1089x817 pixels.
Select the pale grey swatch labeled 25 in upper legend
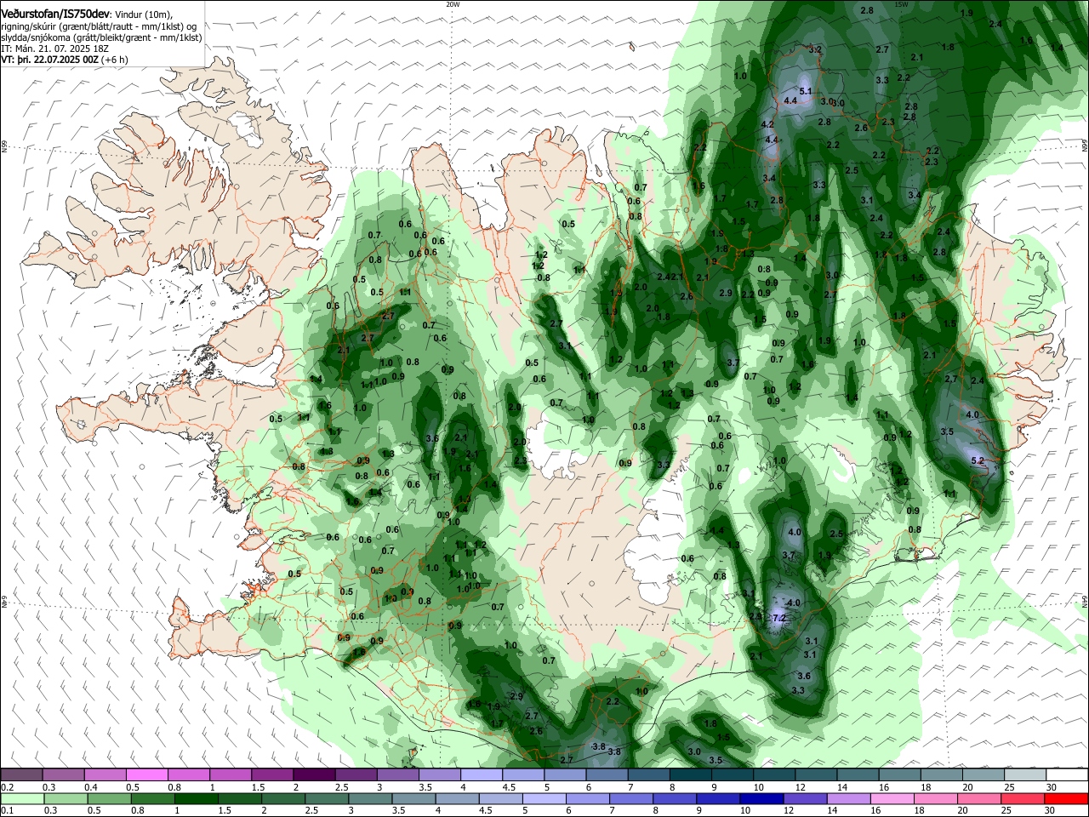click(1025, 775)
